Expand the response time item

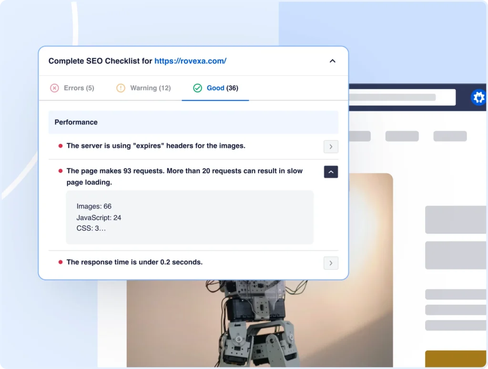point(331,263)
